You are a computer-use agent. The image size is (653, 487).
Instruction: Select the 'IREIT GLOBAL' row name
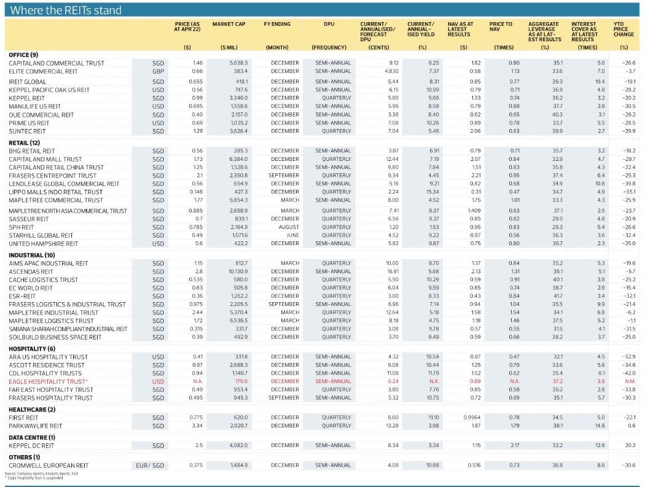(28, 82)
